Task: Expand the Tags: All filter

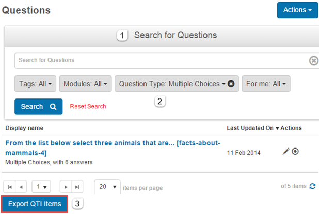Action: coord(35,84)
